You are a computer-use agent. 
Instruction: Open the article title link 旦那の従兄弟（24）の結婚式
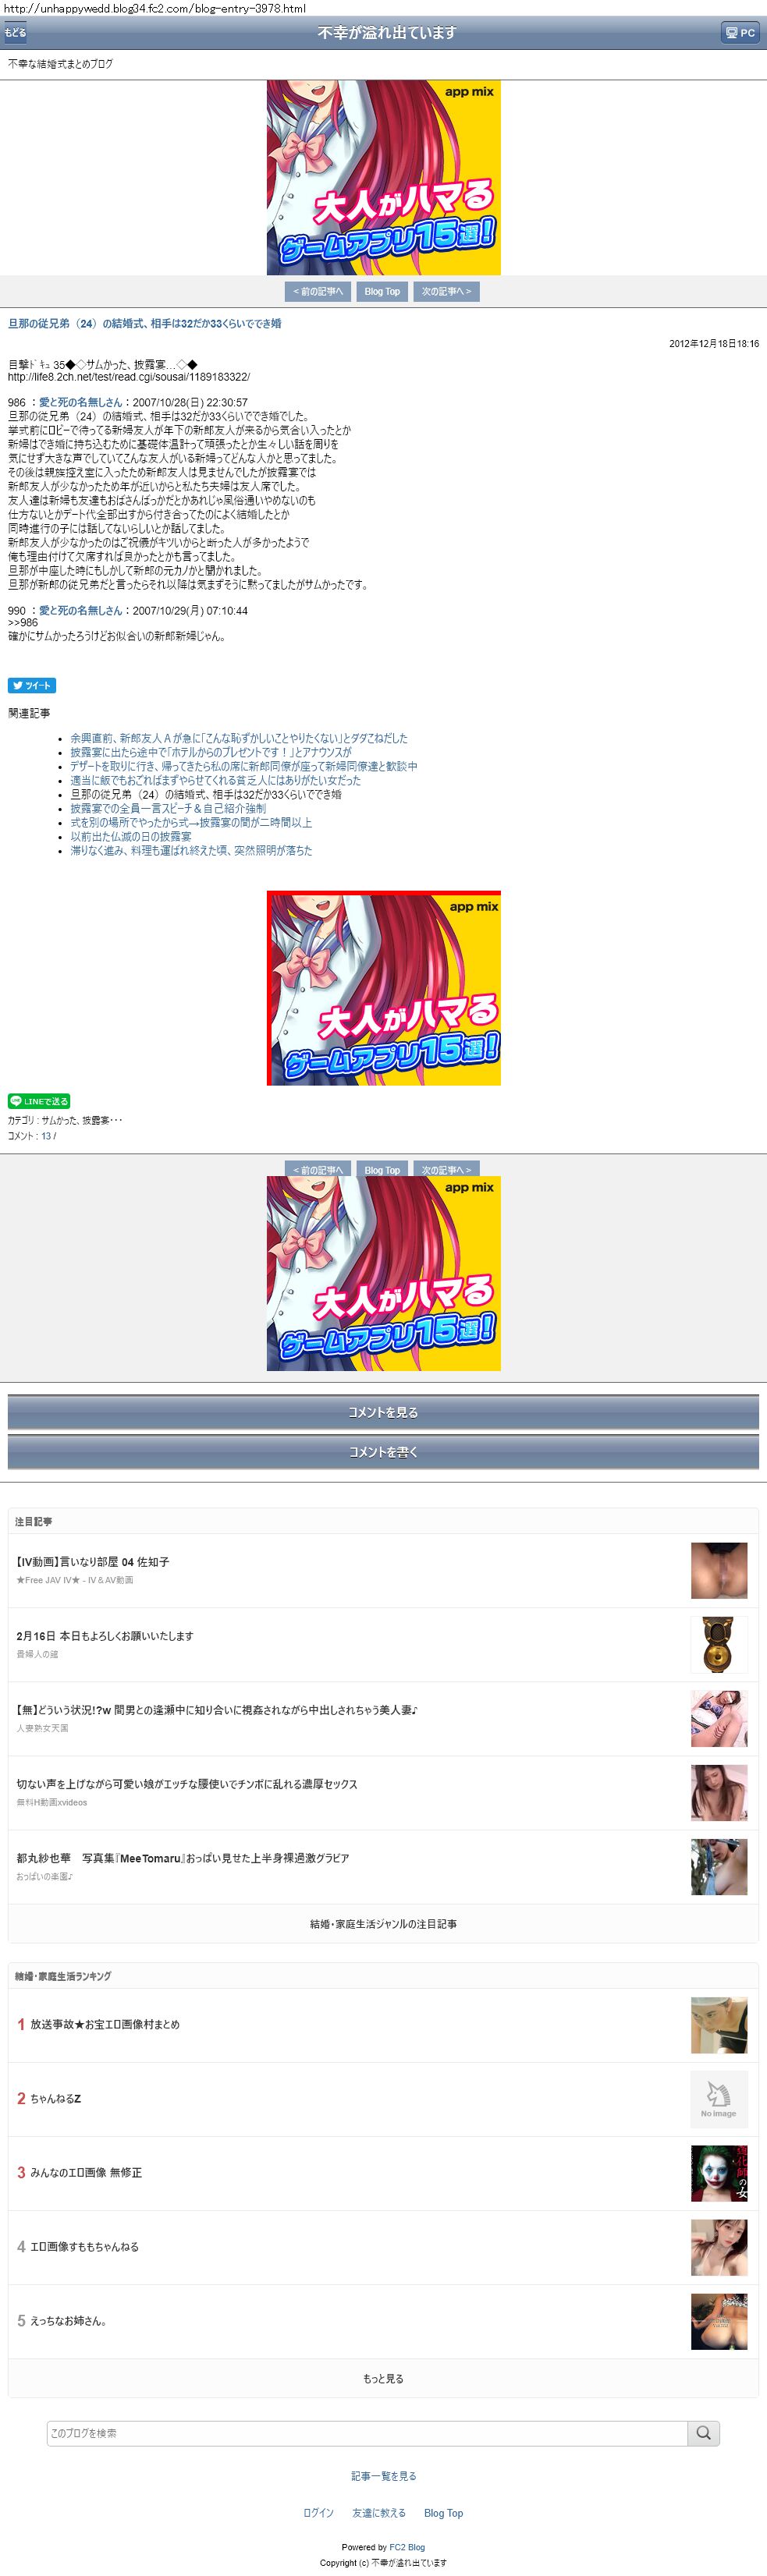tap(145, 323)
